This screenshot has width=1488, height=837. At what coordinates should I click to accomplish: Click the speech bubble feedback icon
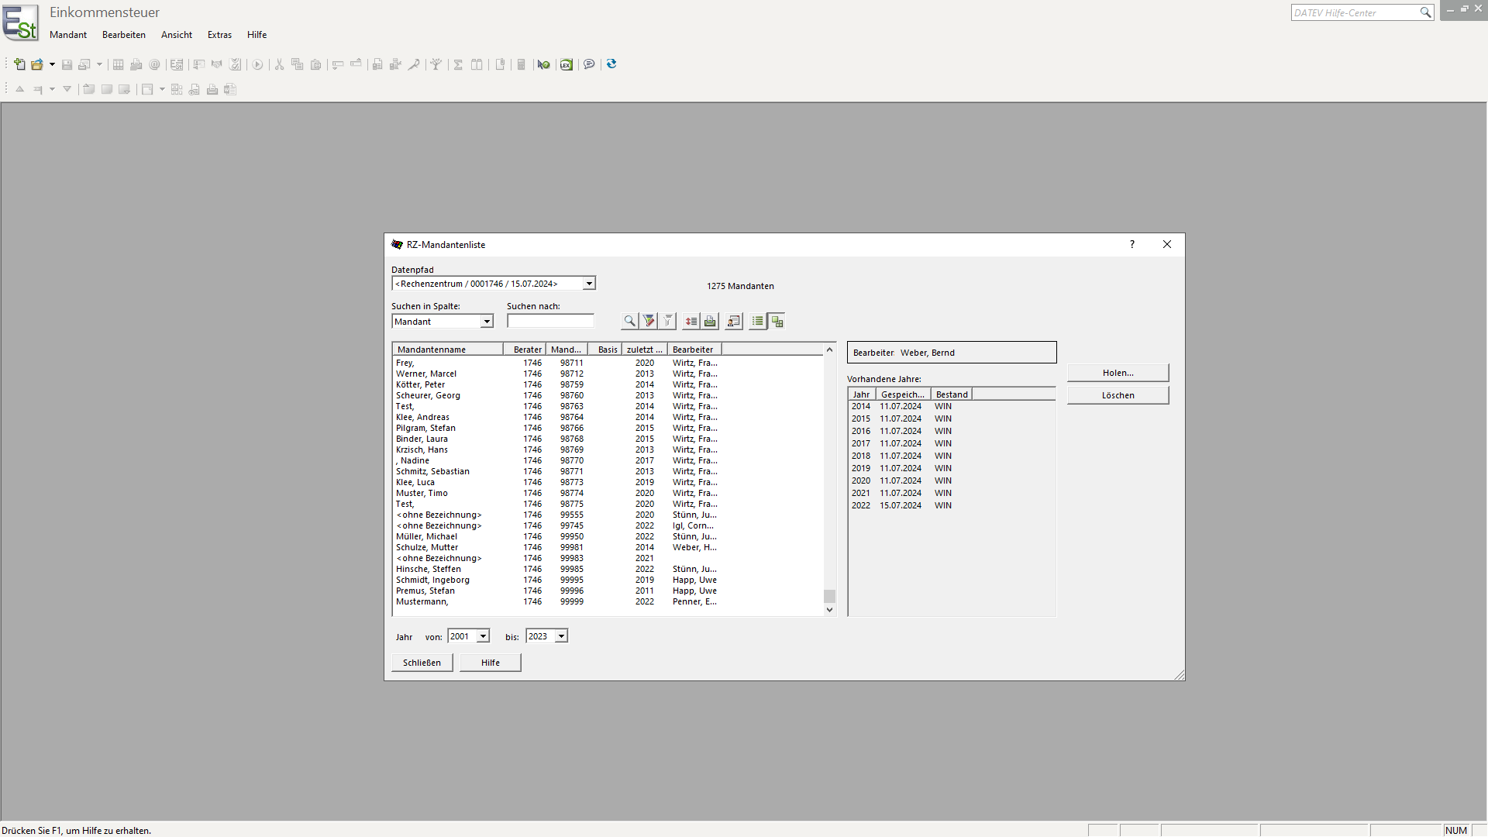pos(589,64)
